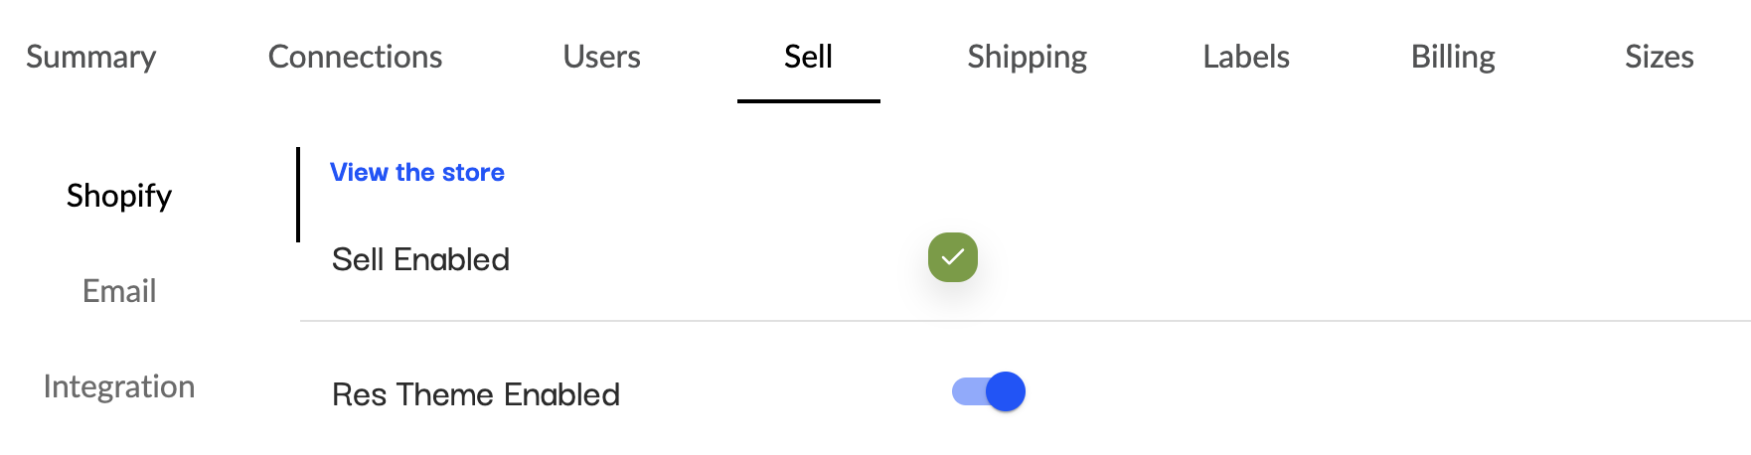The image size is (1751, 455).
Task: Click the divider line under Sell Enabled
Action: pyautogui.click(x=1024, y=321)
